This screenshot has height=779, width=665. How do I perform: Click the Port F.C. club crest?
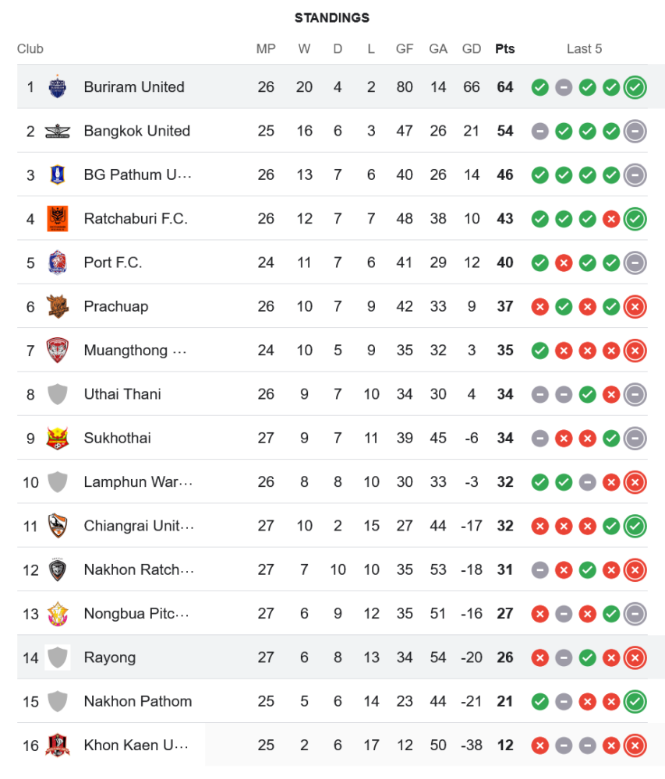pyautogui.click(x=58, y=263)
